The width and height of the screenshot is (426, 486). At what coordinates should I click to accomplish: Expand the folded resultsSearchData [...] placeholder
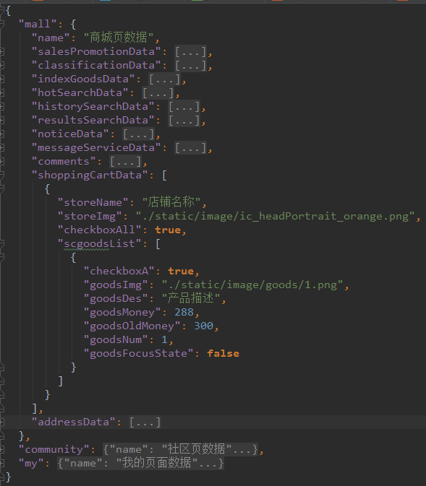[184, 120]
